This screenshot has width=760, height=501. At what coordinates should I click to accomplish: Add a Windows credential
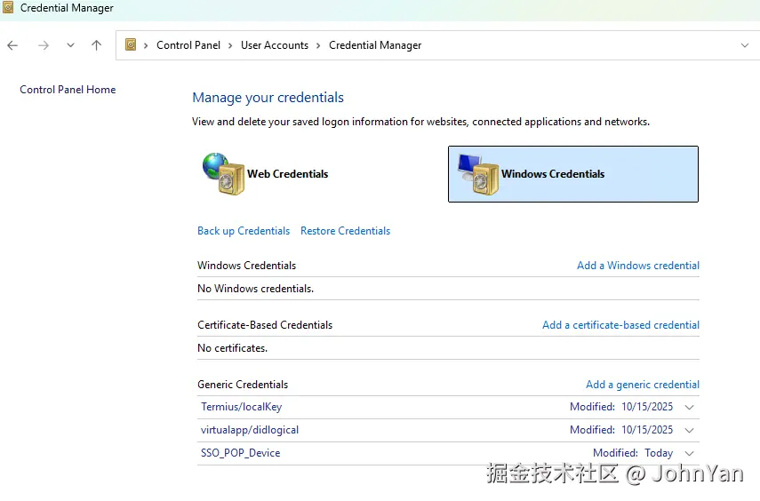tap(638, 266)
